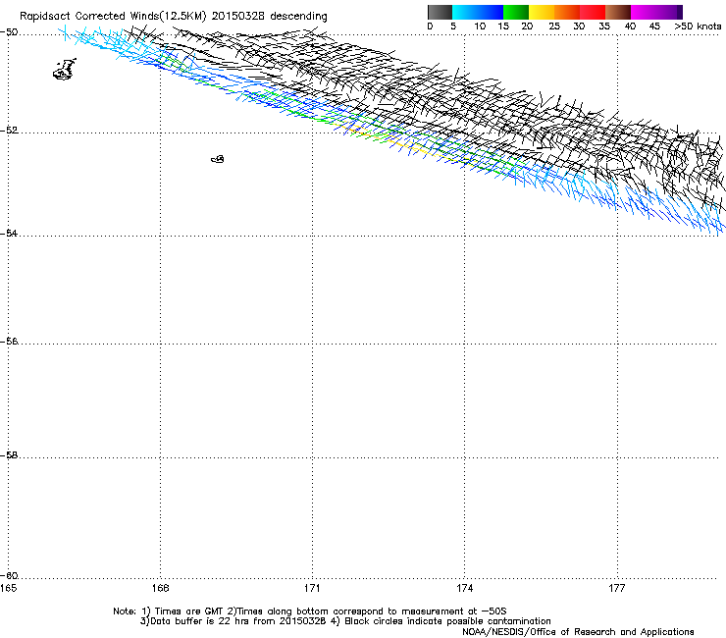Click the latitude label '-50'
The height and width of the screenshot is (638, 726).
coord(9,32)
